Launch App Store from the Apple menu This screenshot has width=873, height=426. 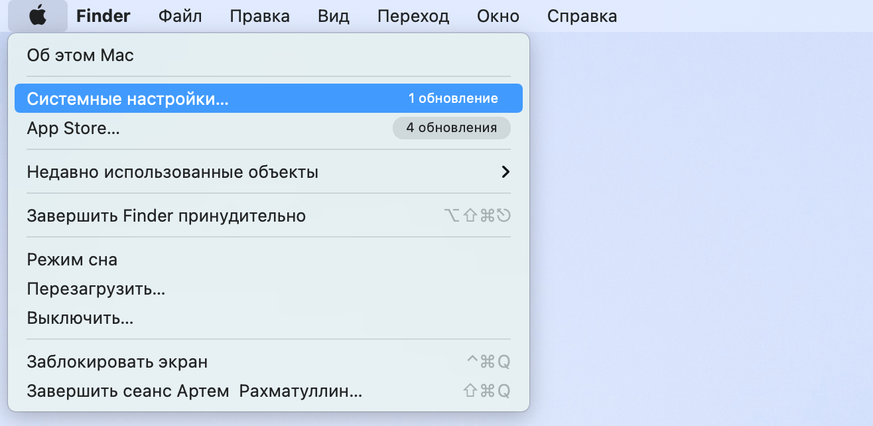point(73,128)
